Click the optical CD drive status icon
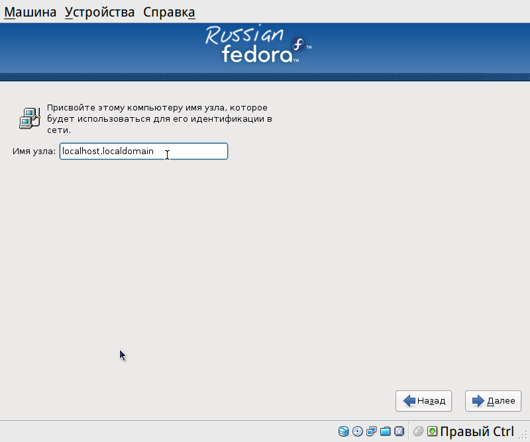The width and height of the screenshot is (530, 442). [357, 431]
